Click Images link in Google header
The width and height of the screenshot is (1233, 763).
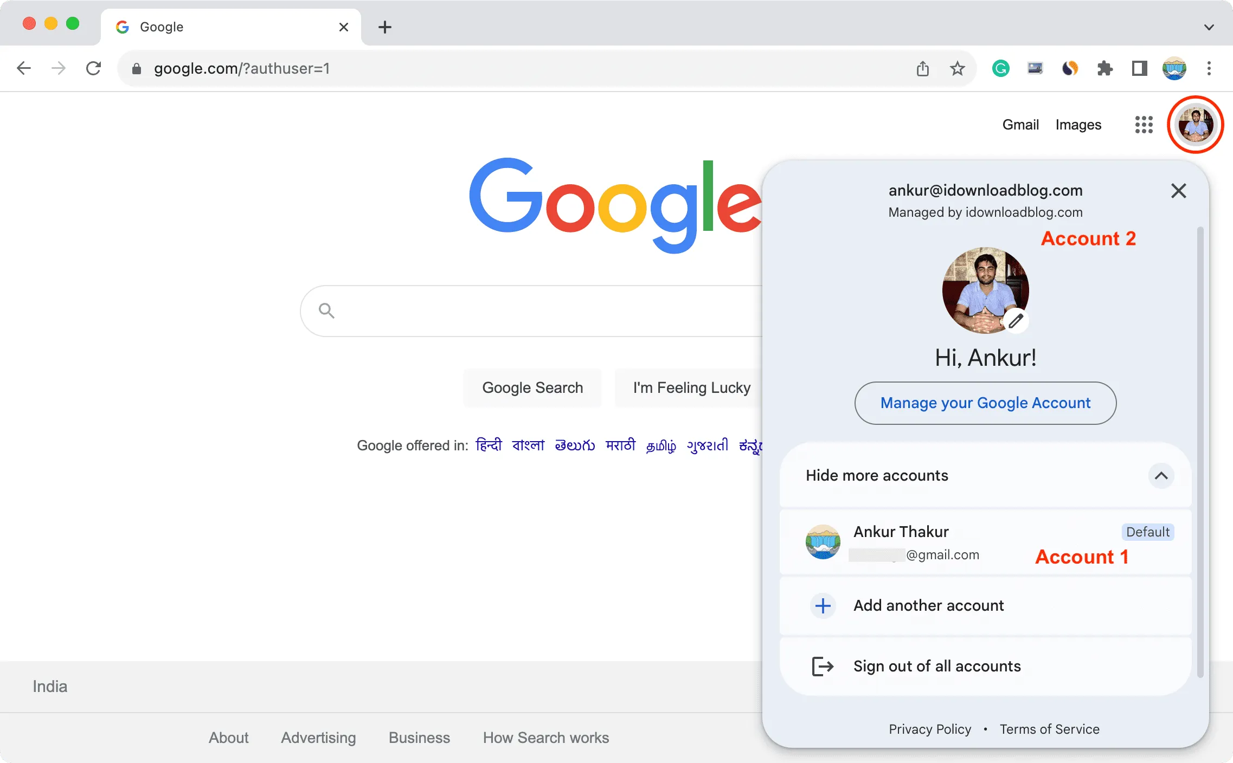(1079, 124)
